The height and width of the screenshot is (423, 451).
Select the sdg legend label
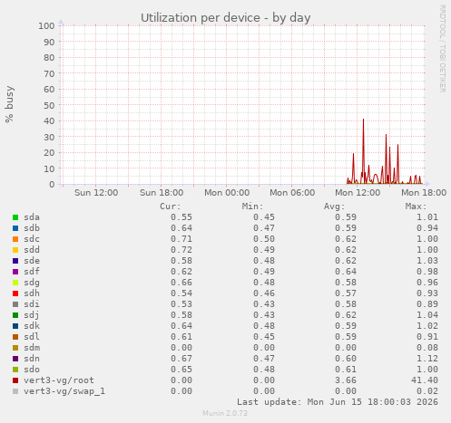pyautogui.click(x=32, y=283)
